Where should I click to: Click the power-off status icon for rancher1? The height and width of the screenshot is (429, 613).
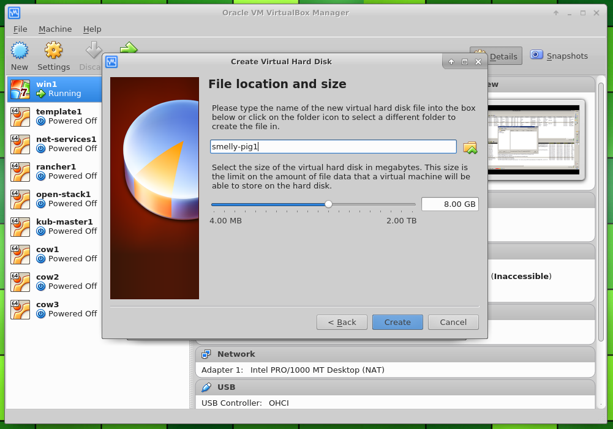(40, 176)
